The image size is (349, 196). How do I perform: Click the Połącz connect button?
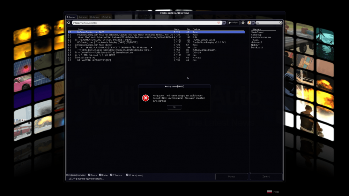233,23
